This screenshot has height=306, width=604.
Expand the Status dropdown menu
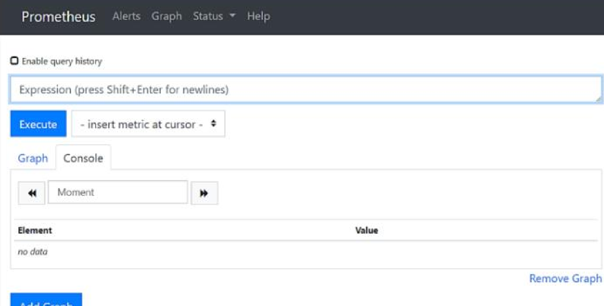pyautogui.click(x=214, y=16)
